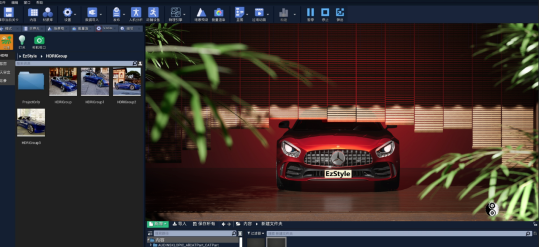Toggle the sources panel tree icon
Viewport: 539px width, 247px height.
point(150,233)
